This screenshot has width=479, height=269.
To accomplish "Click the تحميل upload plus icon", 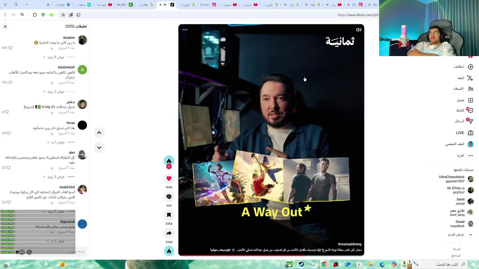I will coord(470,100).
